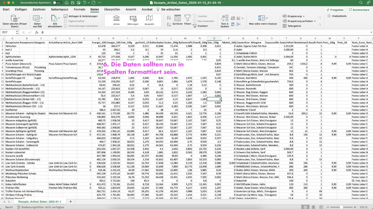Expand the Gruppierung dropdown
The width and height of the screenshot is (373, 209).
point(303,16)
